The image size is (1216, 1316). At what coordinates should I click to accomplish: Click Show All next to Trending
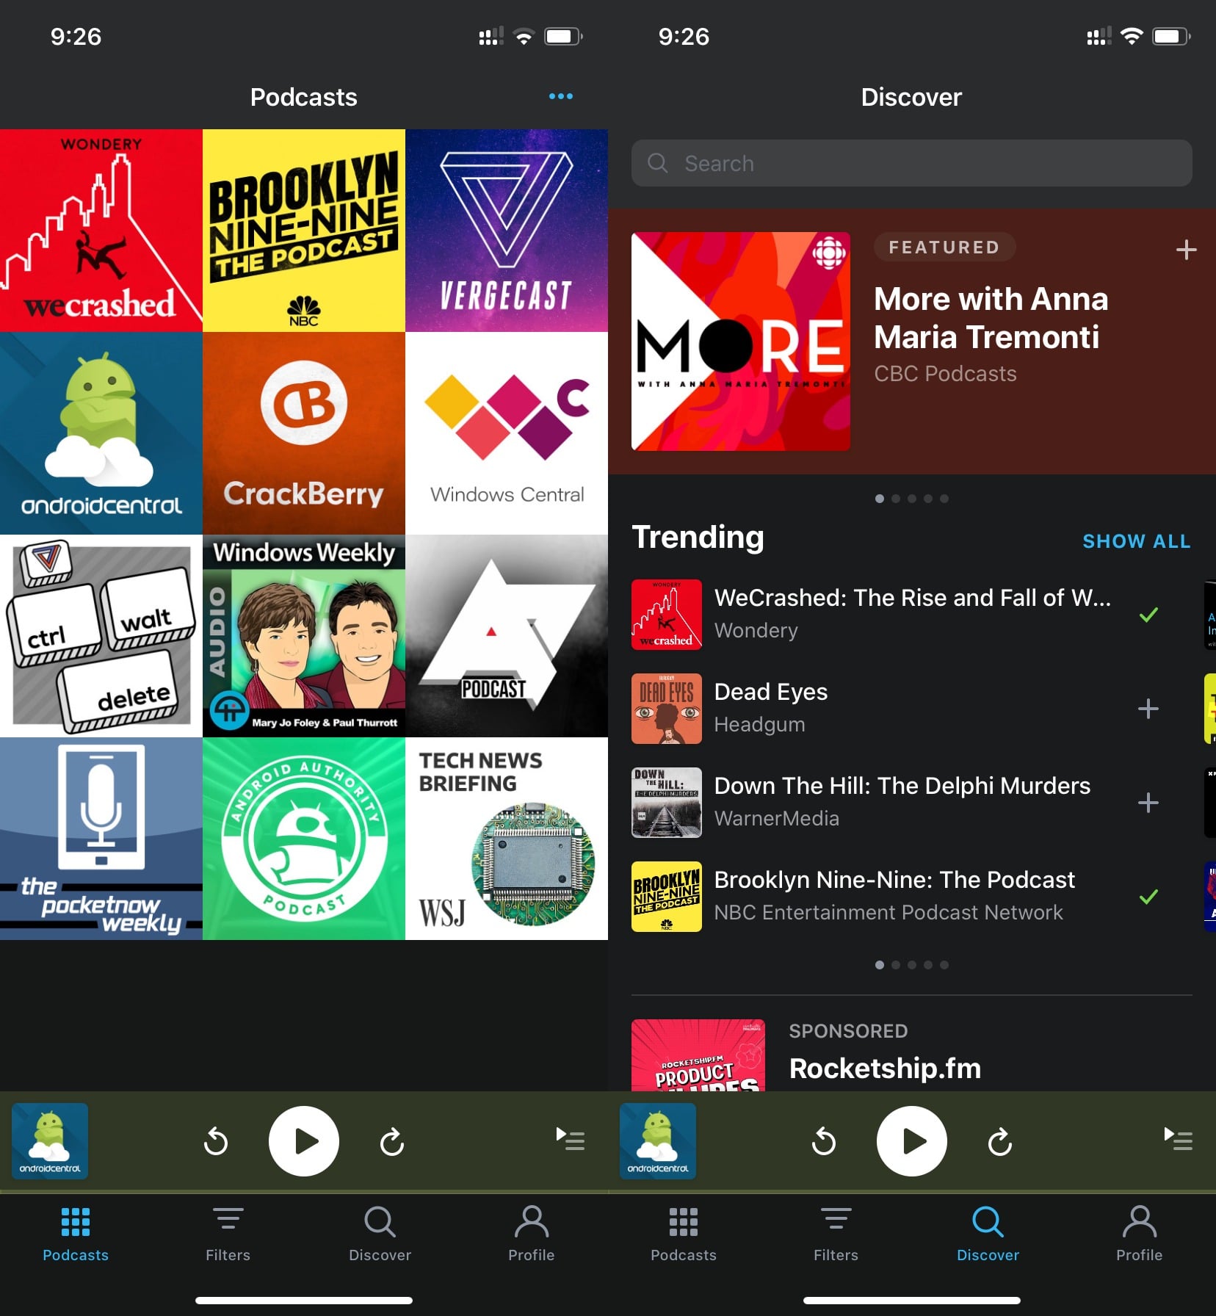[x=1136, y=541]
